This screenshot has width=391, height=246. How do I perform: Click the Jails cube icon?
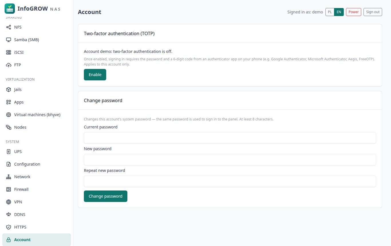click(x=9, y=90)
